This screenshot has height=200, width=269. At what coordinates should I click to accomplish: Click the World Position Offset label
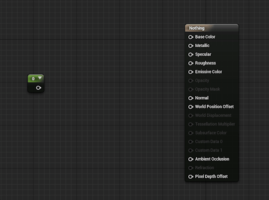214,107
